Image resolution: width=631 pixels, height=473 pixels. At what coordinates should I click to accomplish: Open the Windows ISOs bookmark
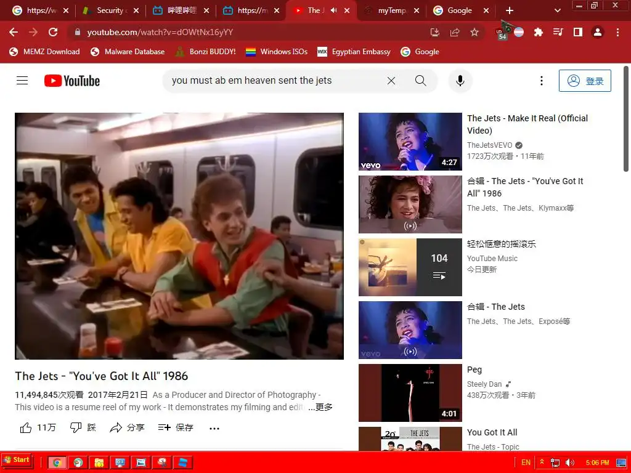pos(276,52)
